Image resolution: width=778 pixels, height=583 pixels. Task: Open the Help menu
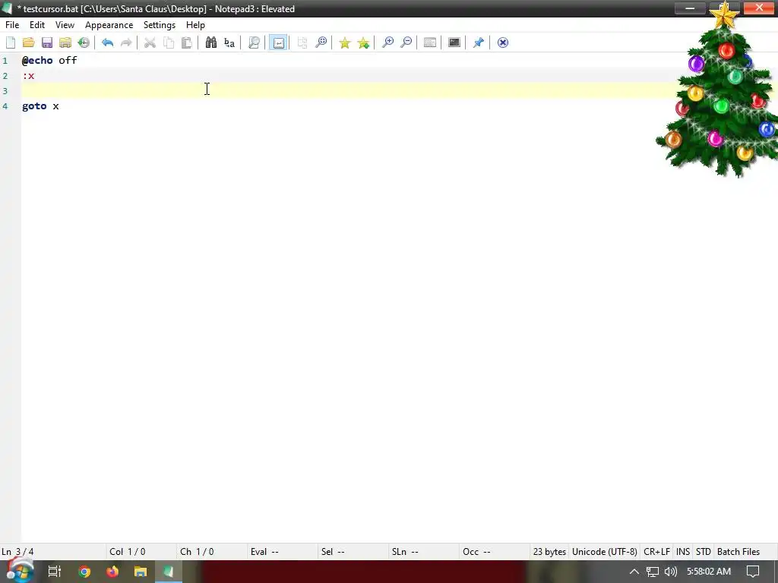click(195, 25)
